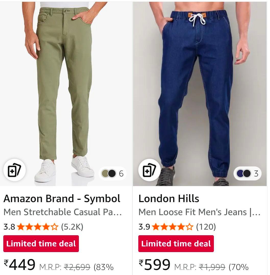
Task: Open Men Stretchable Casual Pants description
Action: (x=63, y=212)
